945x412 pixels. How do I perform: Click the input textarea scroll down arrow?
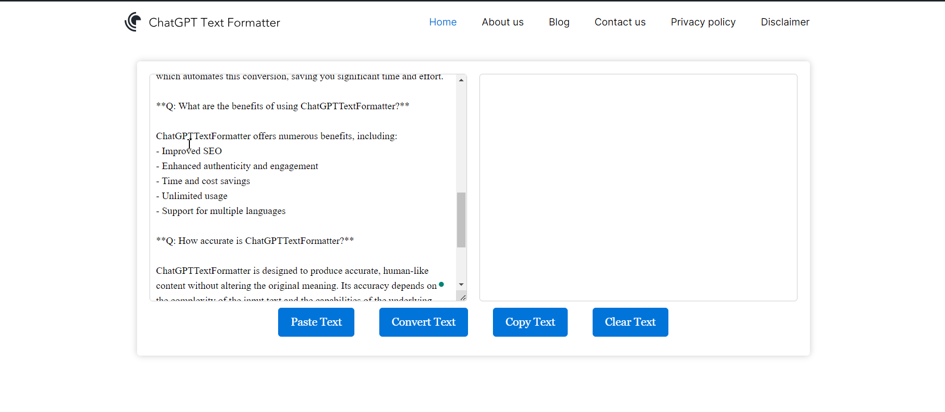(x=461, y=284)
